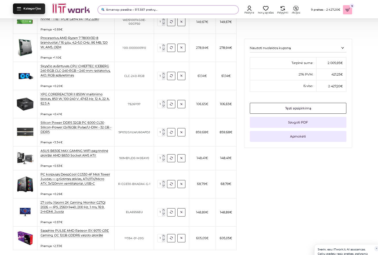Open the Sapphire PULSE Radeon RX 9070 link
378x255 pixels.
point(75,233)
